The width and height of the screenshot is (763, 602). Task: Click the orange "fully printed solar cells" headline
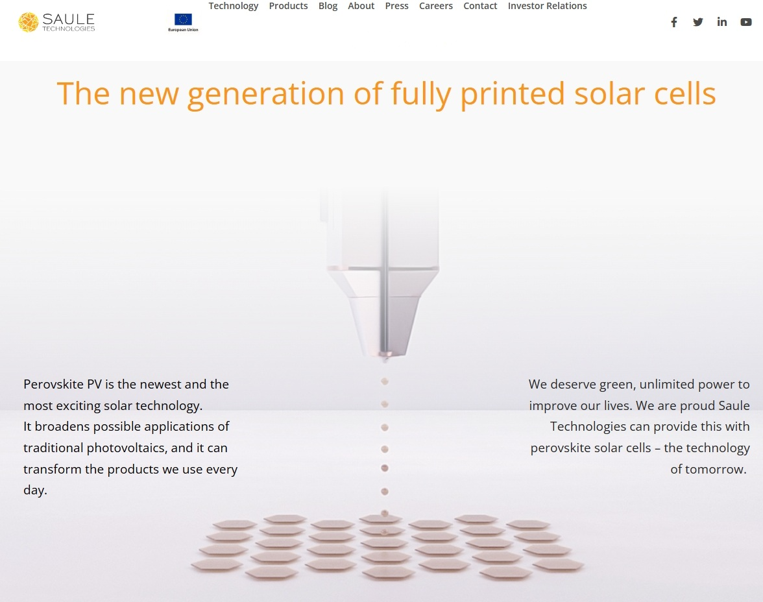pos(386,93)
